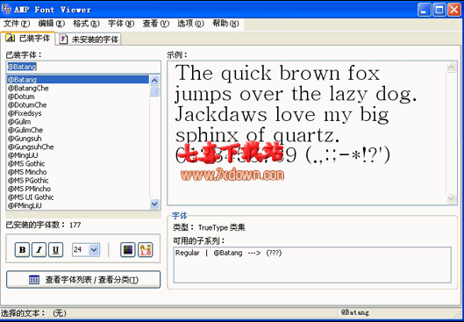Click the font list scrollbar thumb
Screen dimensions: 464x322
(154, 91)
